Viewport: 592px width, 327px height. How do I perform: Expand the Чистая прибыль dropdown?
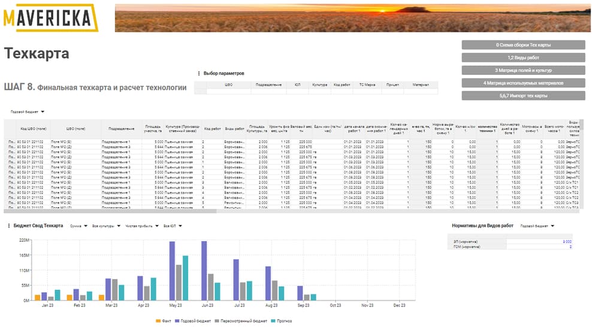143,226
